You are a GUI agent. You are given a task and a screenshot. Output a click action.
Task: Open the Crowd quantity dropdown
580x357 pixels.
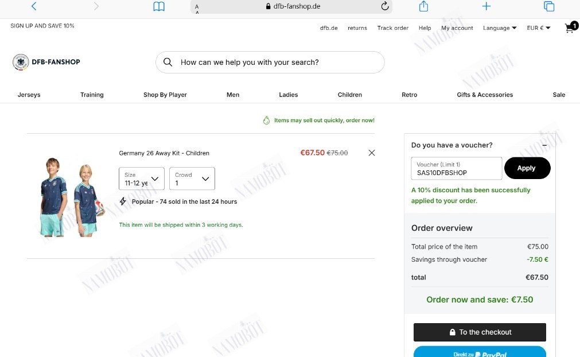192,178
